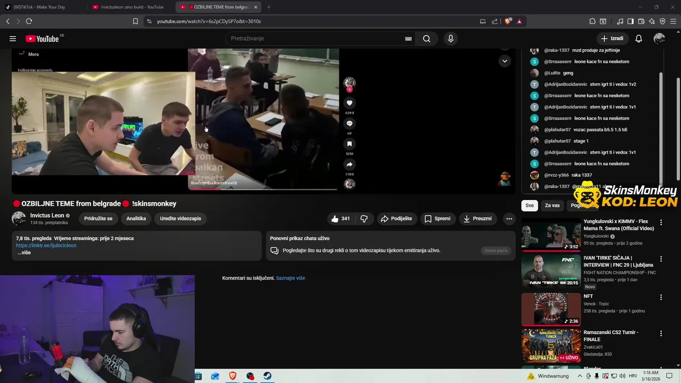Start voice search with the microphone
This screenshot has width=681, height=383.
[451, 38]
